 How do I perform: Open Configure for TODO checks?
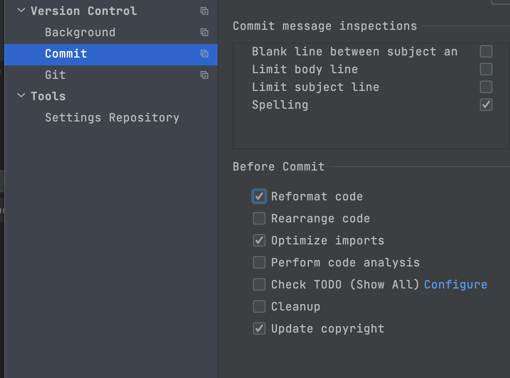point(456,284)
